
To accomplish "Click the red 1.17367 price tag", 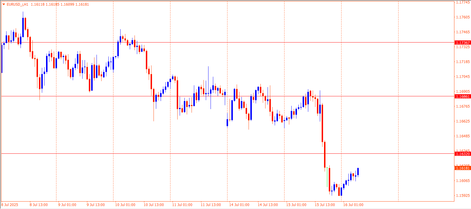I will pos(463,43).
